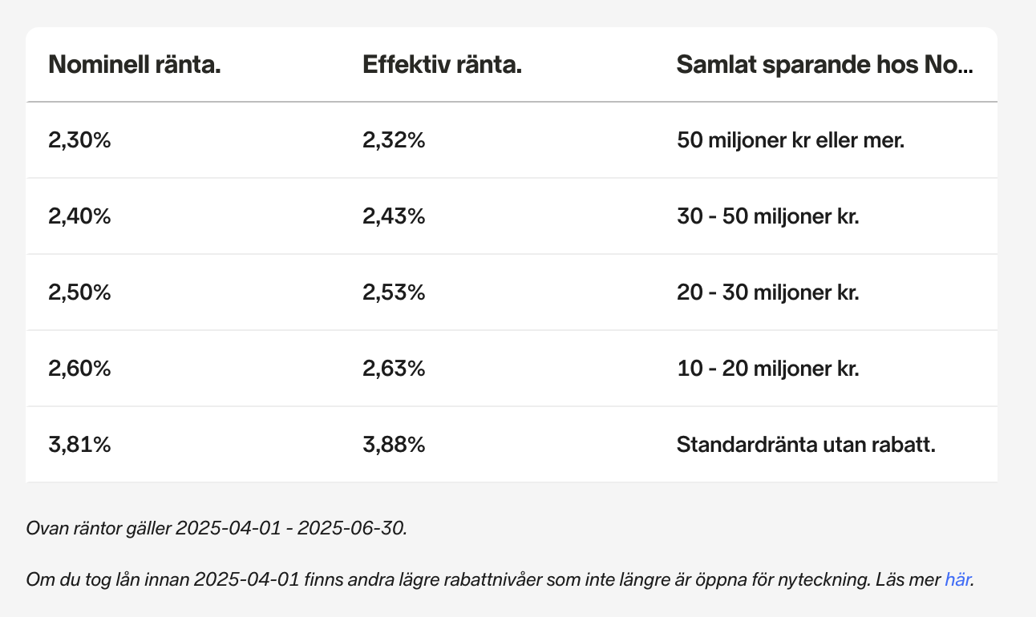Select the 2,53% effective rate cell
The width and height of the screenshot is (1036, 617).
coord(394,292)
